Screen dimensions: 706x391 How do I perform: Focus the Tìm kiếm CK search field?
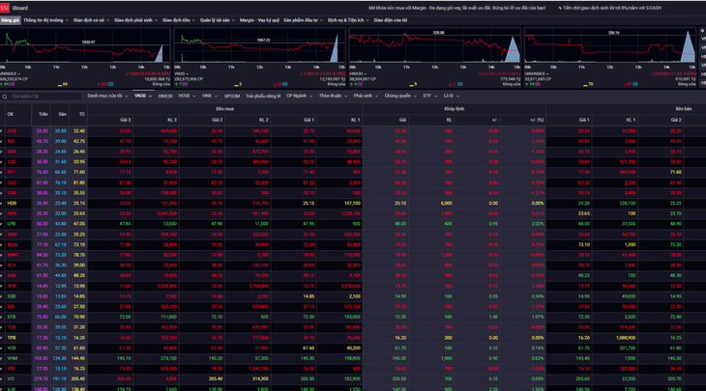(x=42, y=97)
